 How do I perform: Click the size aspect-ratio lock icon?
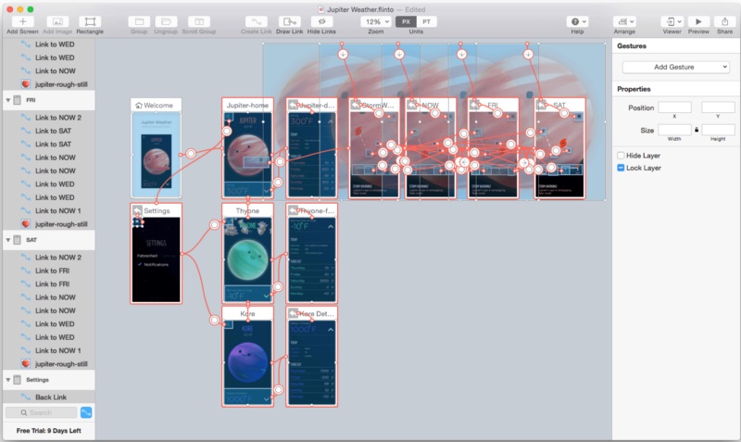tap(697, 130)
